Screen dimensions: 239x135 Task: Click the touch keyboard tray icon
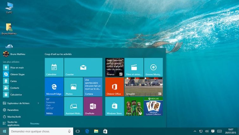click(219, 131)
